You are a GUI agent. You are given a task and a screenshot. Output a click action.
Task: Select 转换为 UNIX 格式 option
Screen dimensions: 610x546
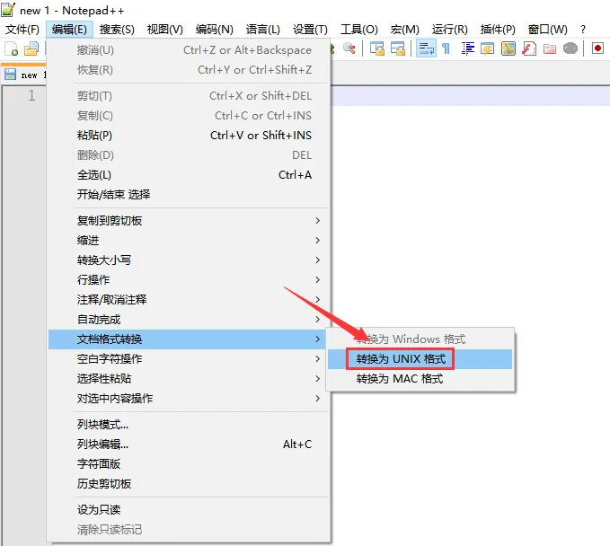pos(420,359)
